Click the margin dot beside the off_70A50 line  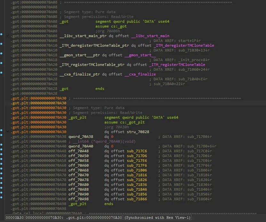(x=1, y=154)
